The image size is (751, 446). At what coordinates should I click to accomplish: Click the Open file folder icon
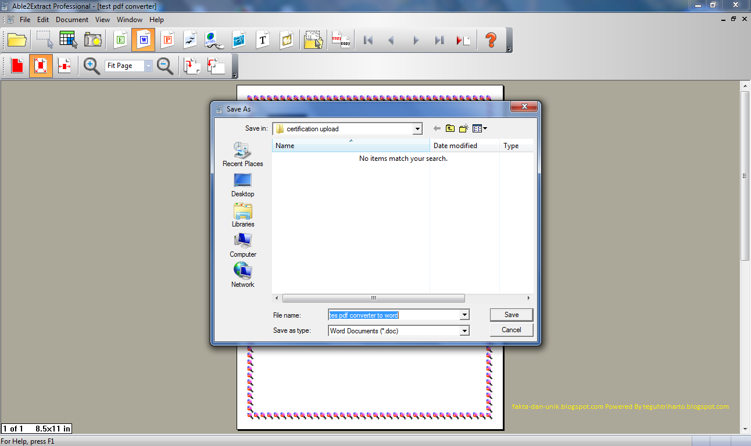coord(17,40)
